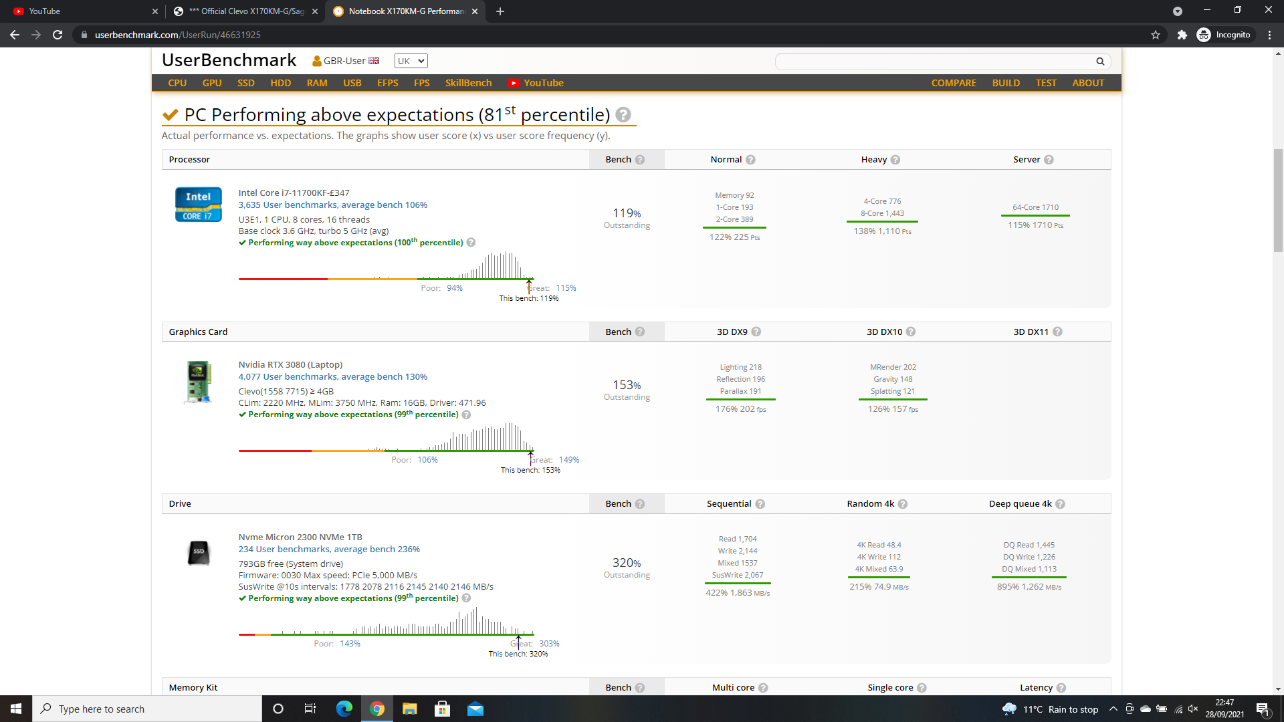Open Microsoft Edge from taskbar

click(x=344, y=709)
